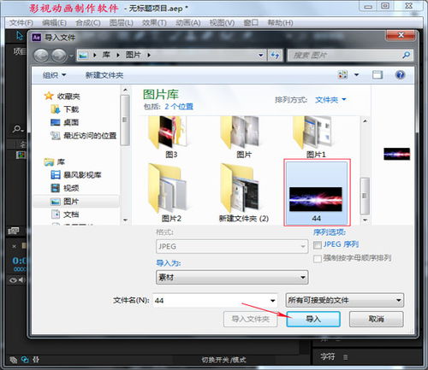This screenshot has width=428, height=370.
Task: Select the 库 libraries node in sidebar
Action: [x=55, y=162]
